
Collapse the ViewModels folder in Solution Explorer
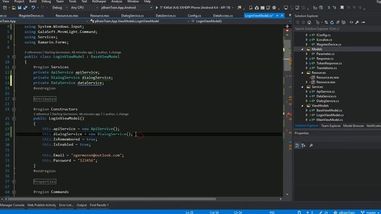coord(302,106)
